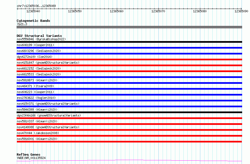250x164 pixels.
Task: Select the nsv6603296 (Sedlazeck2020) label
Action: pos(39,51)
